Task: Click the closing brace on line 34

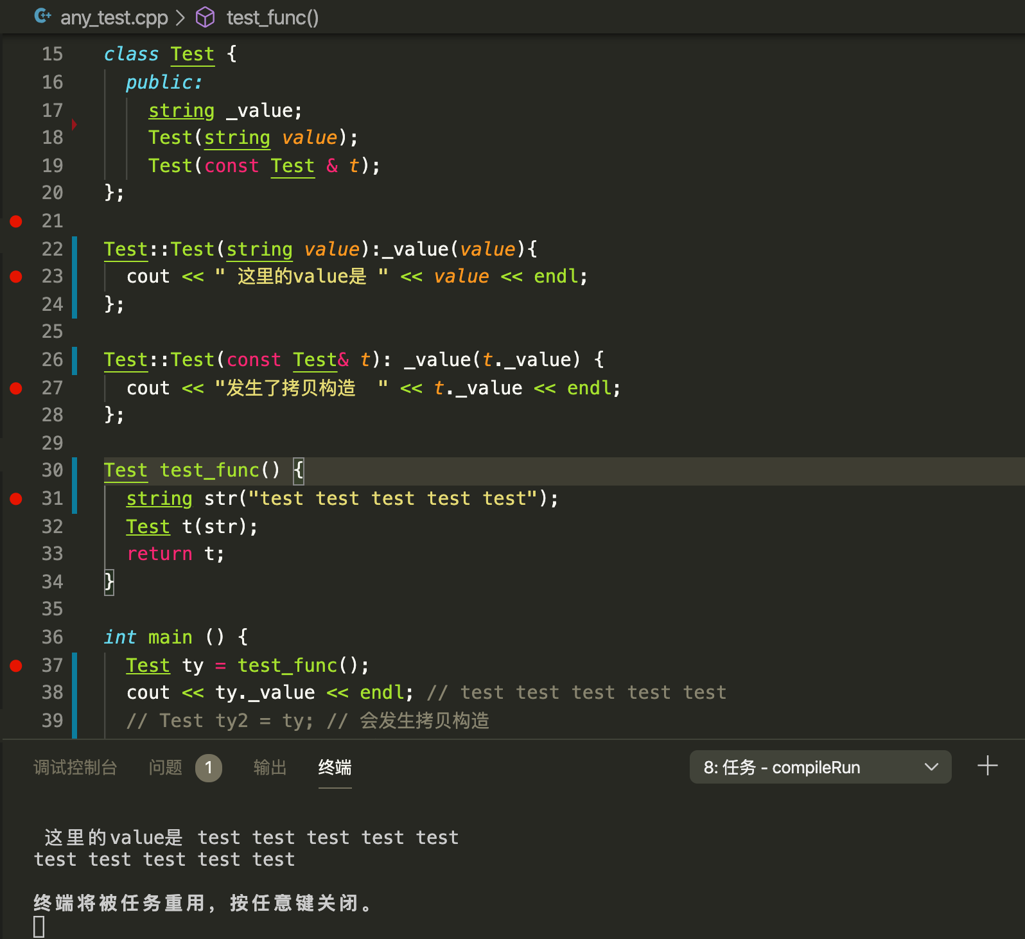Action: click(109, 582)
